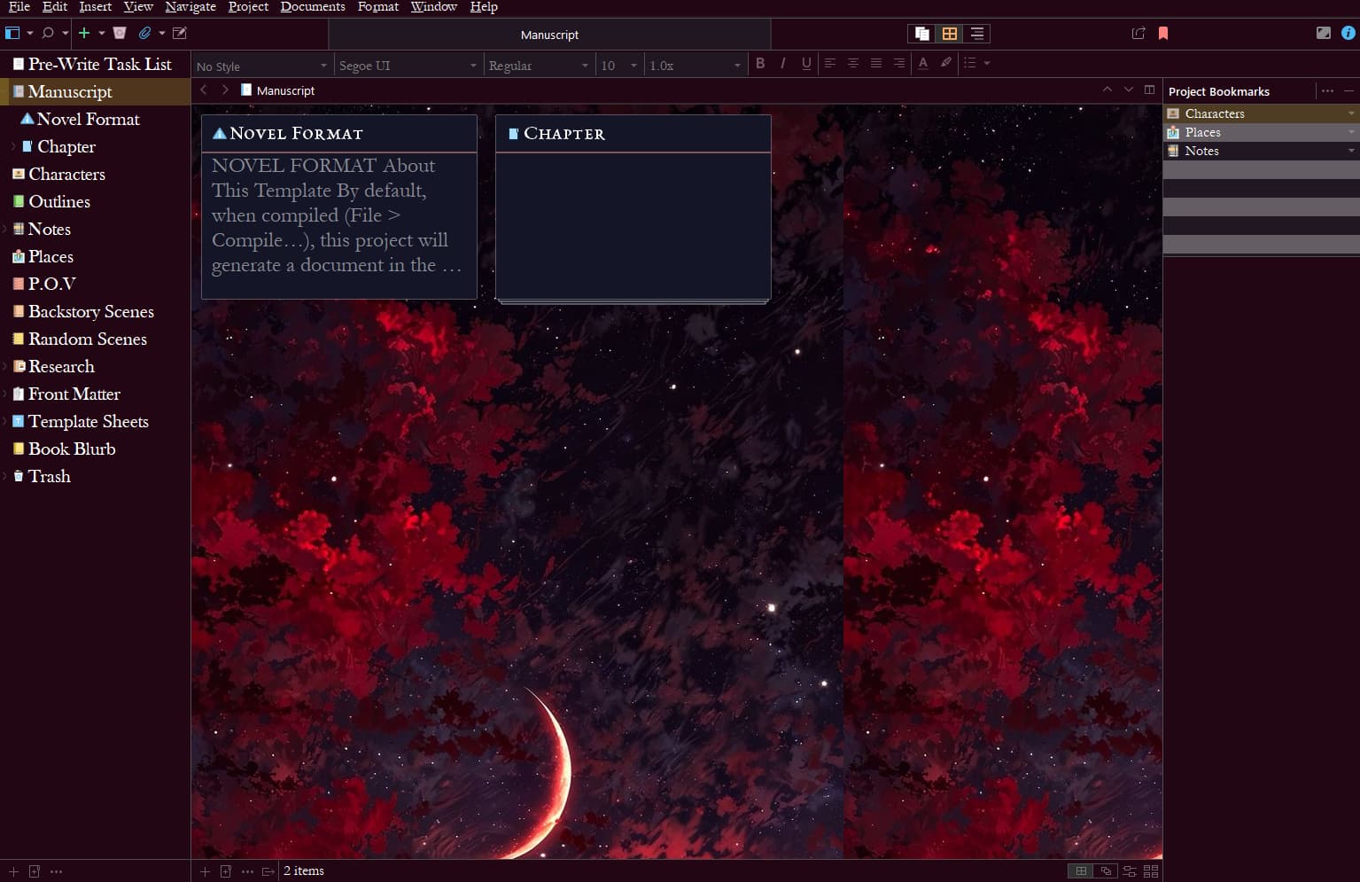Click add folder icon in binder footer

[x=35, y=871]
